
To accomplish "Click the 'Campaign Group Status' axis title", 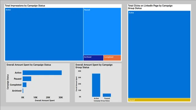I will click(102, 101).
